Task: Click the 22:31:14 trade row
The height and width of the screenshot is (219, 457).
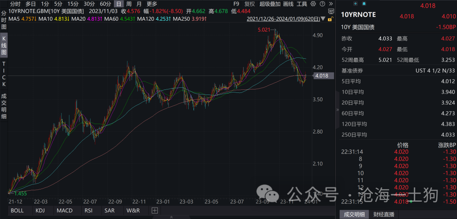Action: [398, 151]
